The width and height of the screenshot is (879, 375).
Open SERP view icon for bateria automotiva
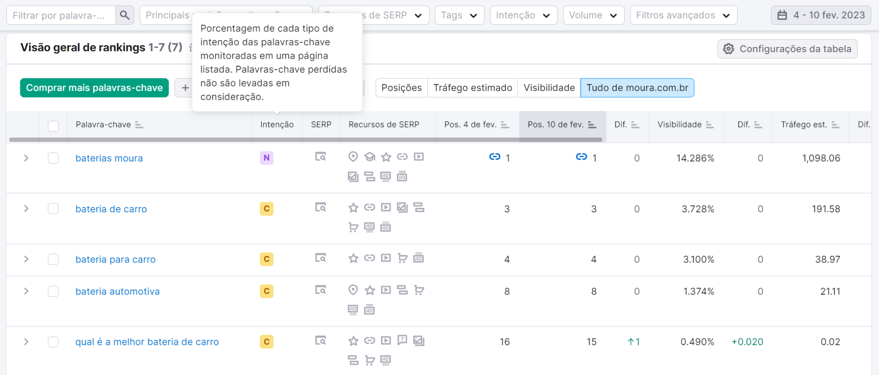coord(321,290)
